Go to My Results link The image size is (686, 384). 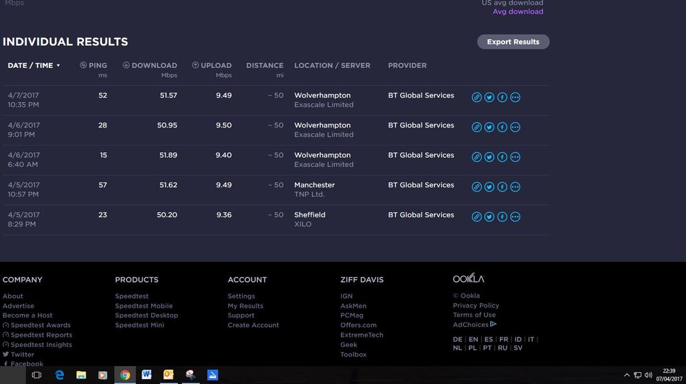point(245,306)
